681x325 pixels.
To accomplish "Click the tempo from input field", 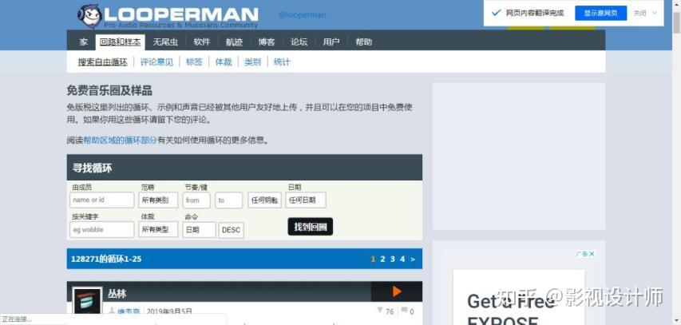I will pos(196,200).
